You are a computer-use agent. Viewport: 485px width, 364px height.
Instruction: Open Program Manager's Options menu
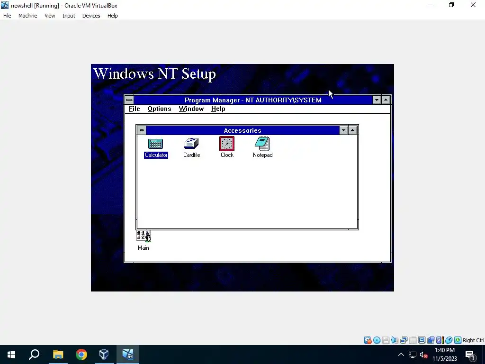point(159,109)
